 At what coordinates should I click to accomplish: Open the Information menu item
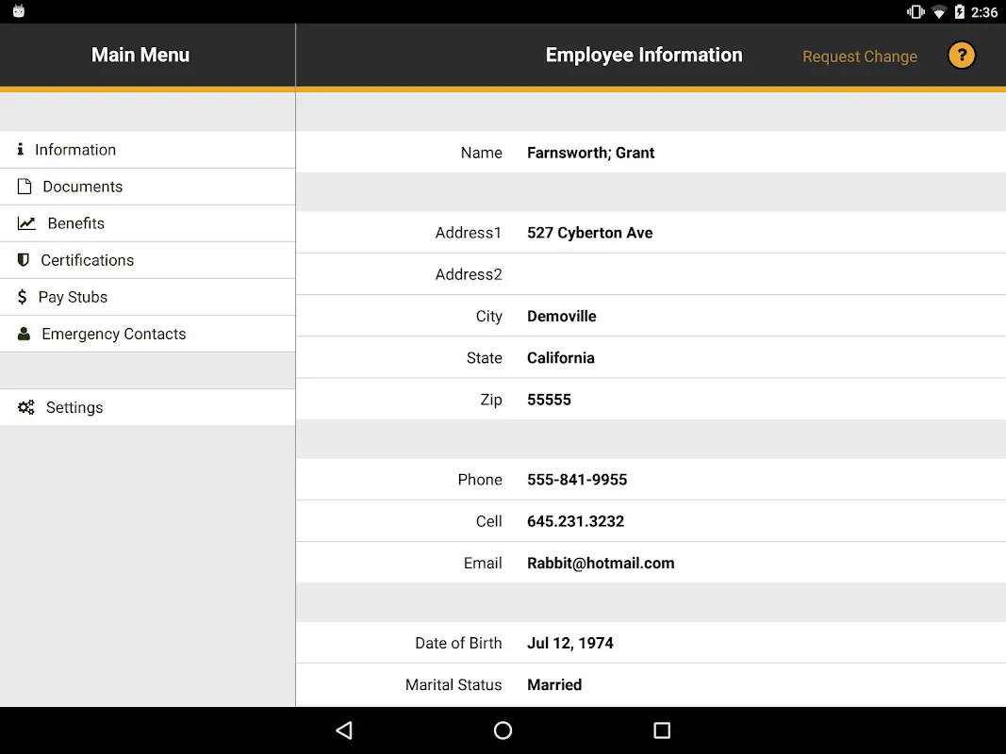pos(148,150)
